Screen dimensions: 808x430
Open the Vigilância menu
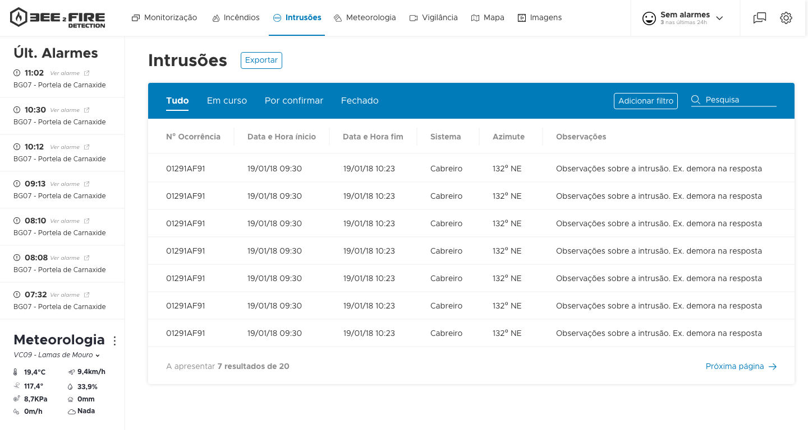tap(434, 18)
